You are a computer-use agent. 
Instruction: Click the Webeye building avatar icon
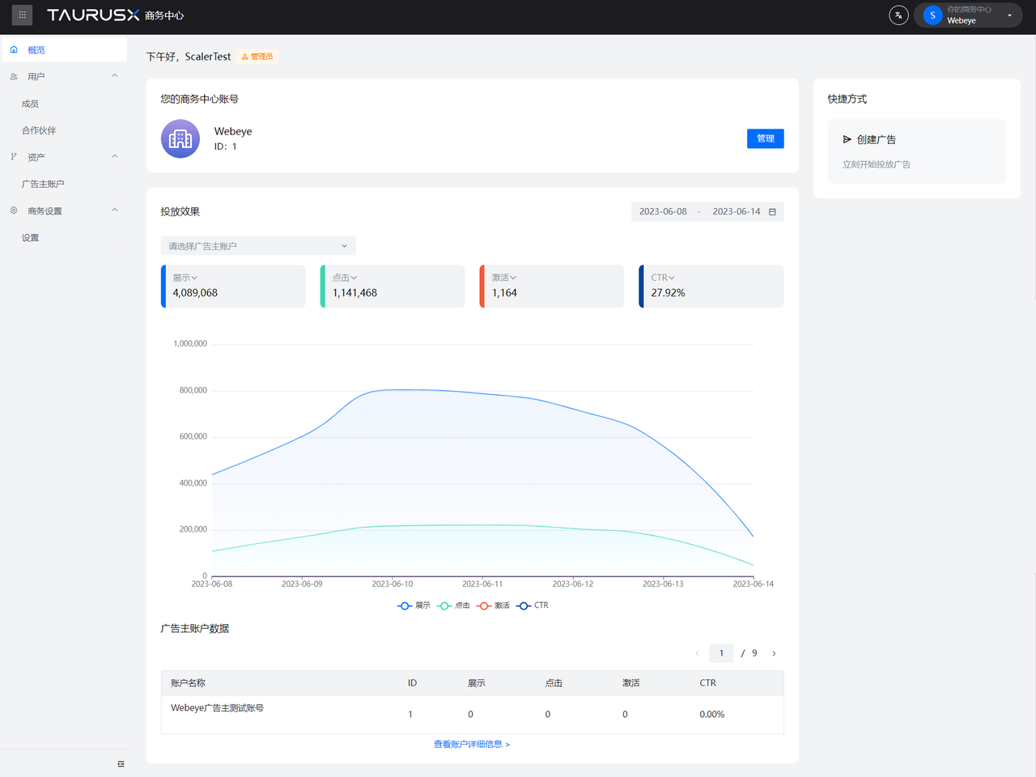click(x=180, y=138)
